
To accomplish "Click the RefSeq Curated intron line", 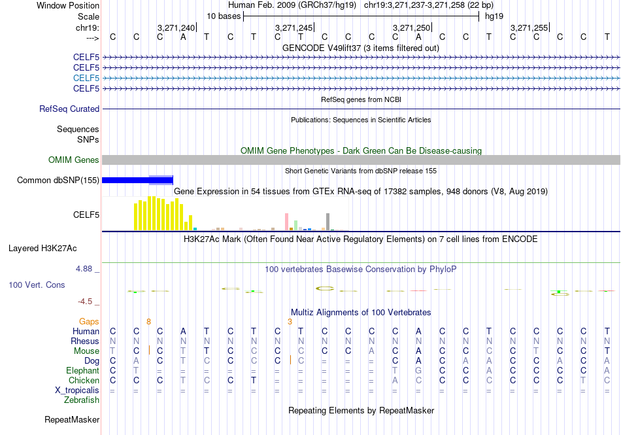I will click(x=361, y=109).
